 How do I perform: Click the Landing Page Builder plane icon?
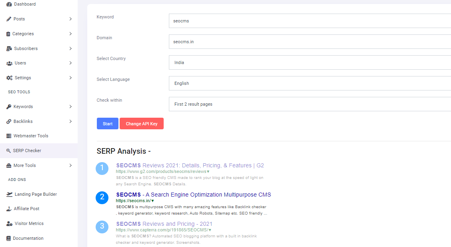(10, 194)
